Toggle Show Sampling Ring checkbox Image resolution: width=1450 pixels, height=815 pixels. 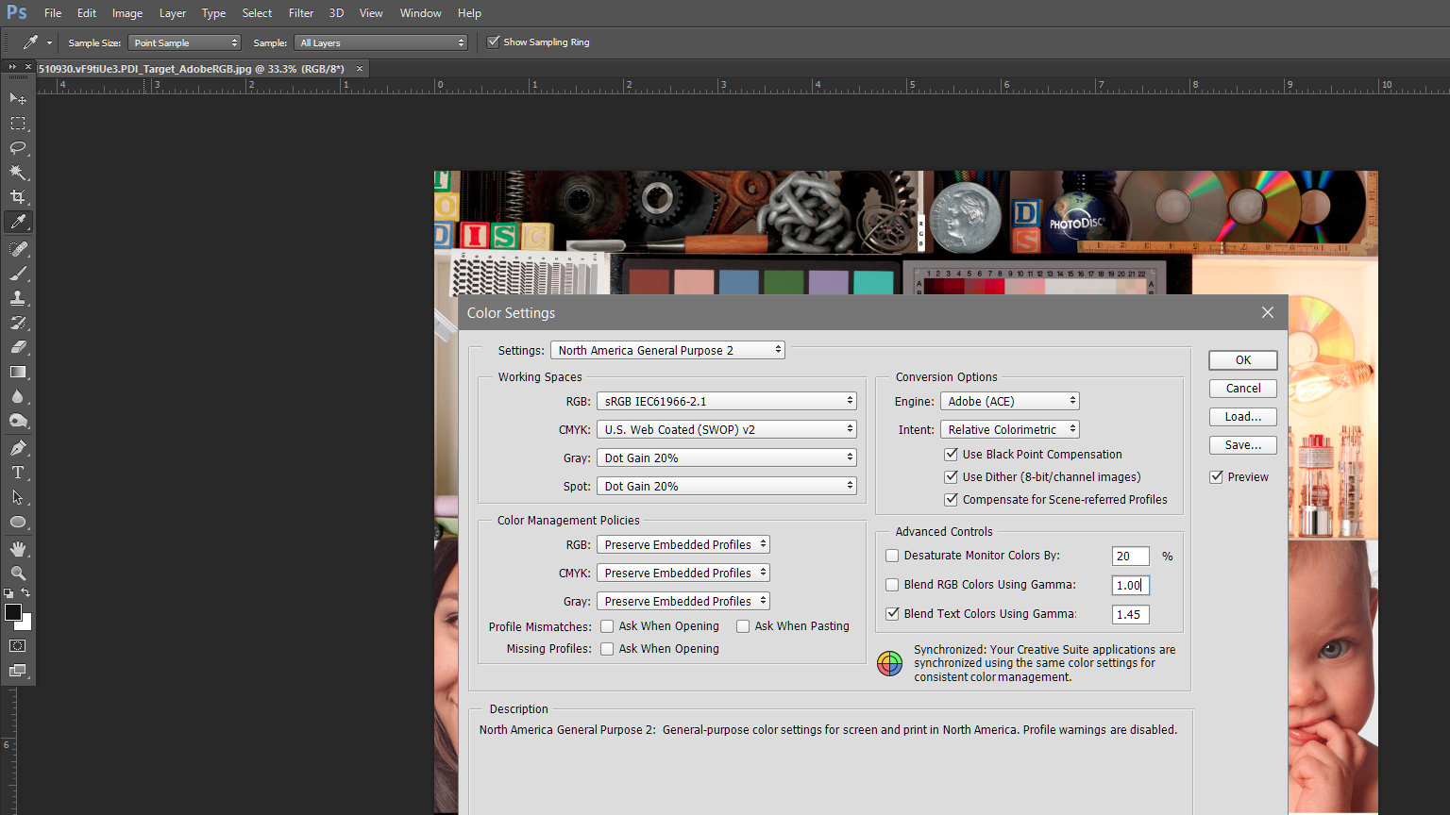coord(493,42)
